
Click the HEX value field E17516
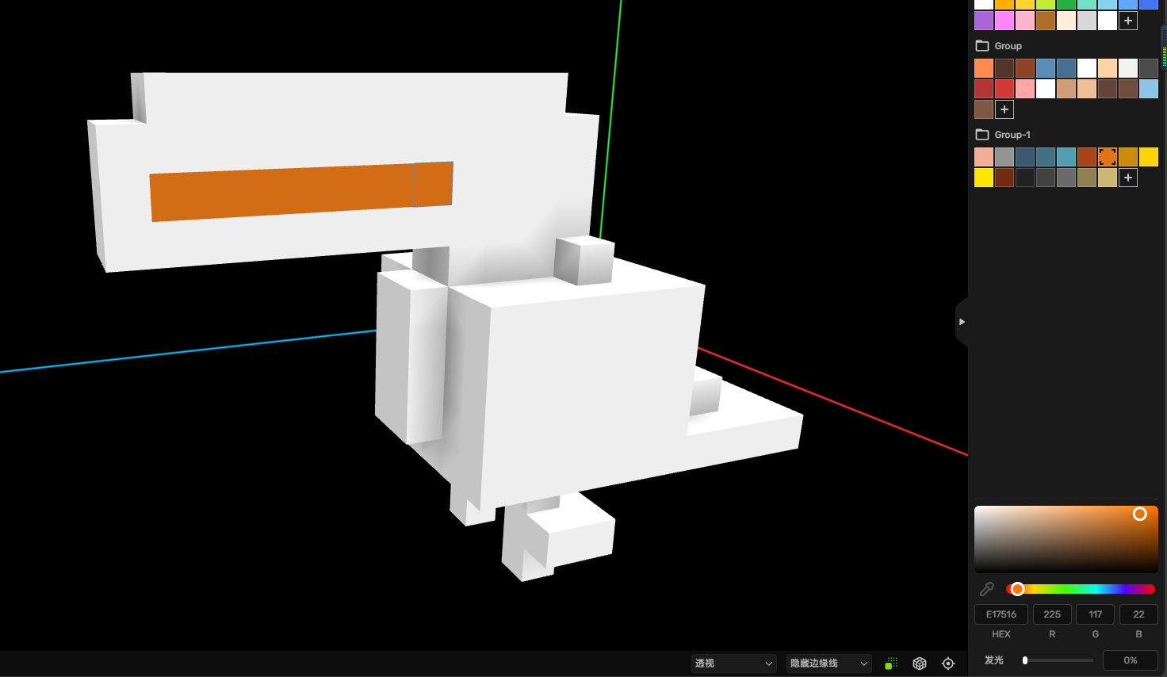pyautogui.click(x=1001, y=614)
